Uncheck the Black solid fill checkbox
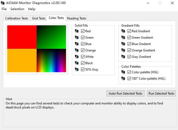Image resolution: width=178 pixels, height=130 pixels. coord(83,63)
